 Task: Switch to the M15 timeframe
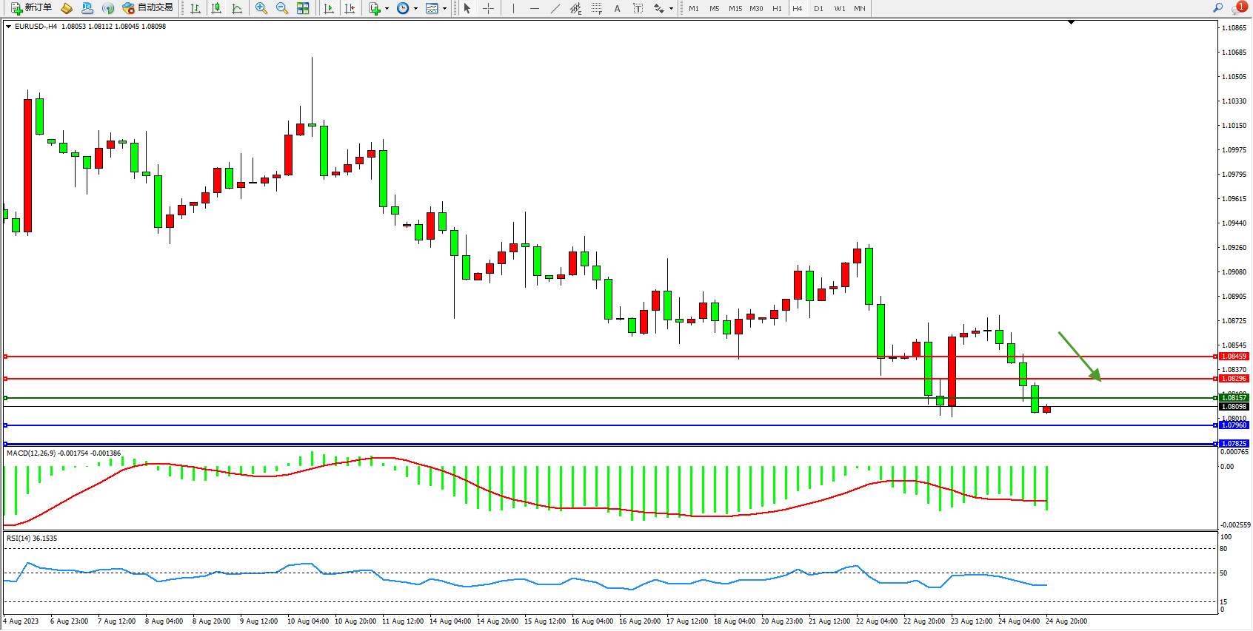tap(735, 9)
